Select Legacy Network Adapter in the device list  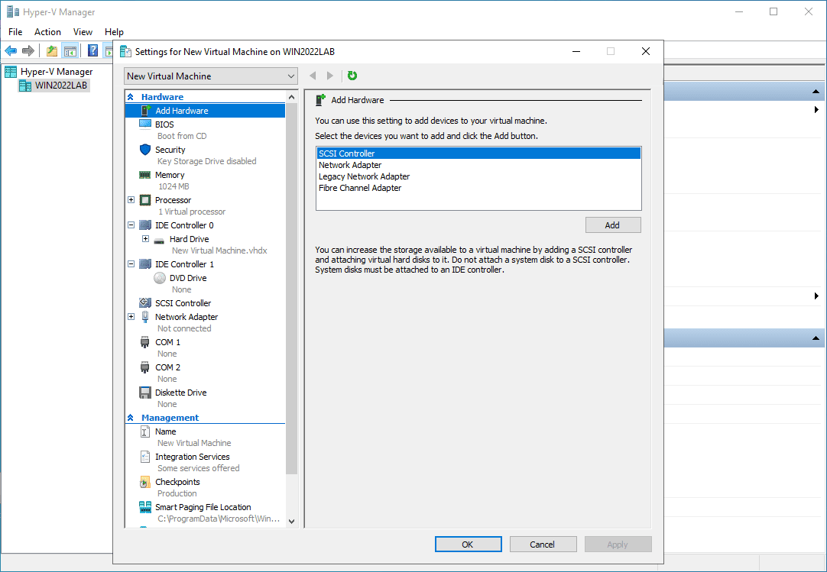(x=478, y=176)
